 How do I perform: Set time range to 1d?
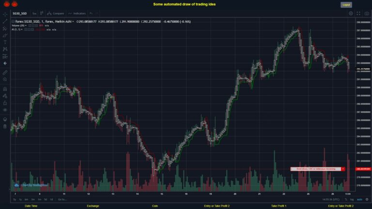(x=51, y=199)
